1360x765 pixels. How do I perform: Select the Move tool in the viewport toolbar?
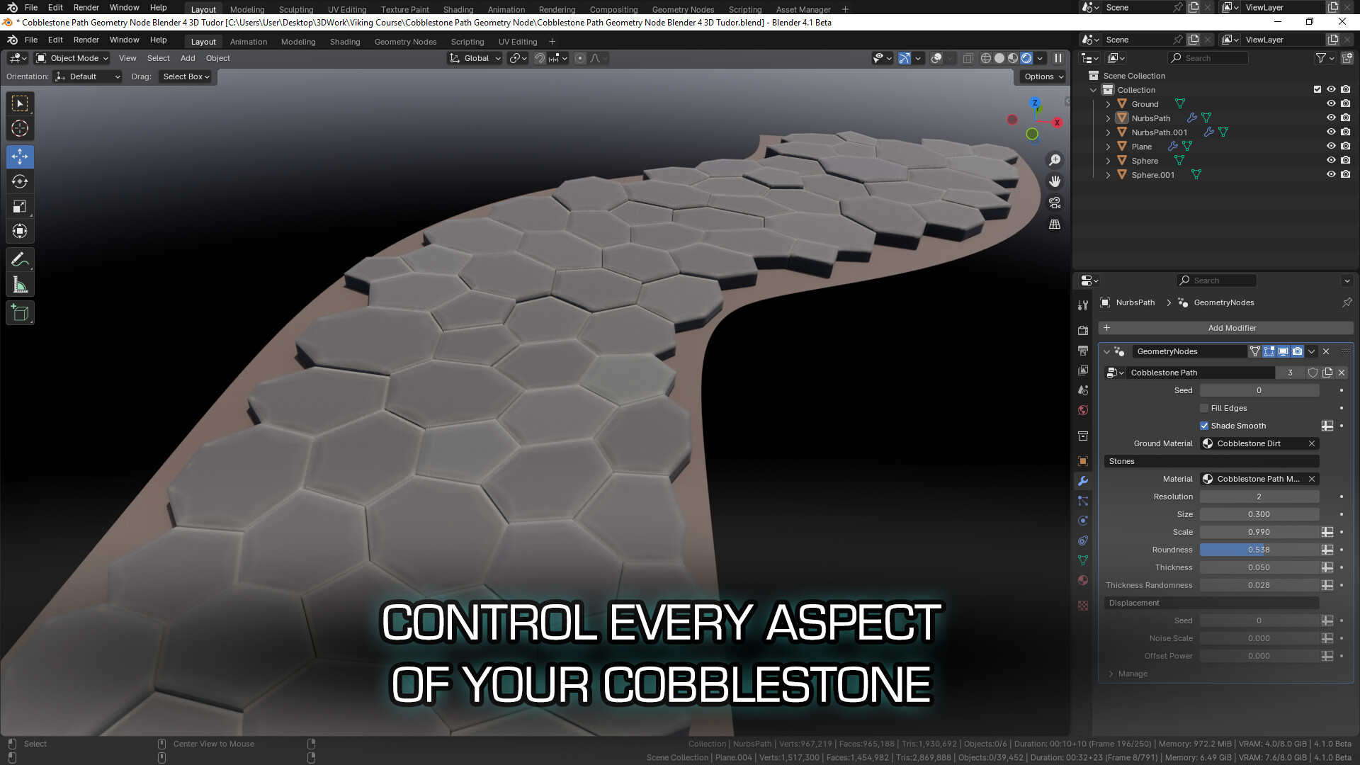point(20,157)
